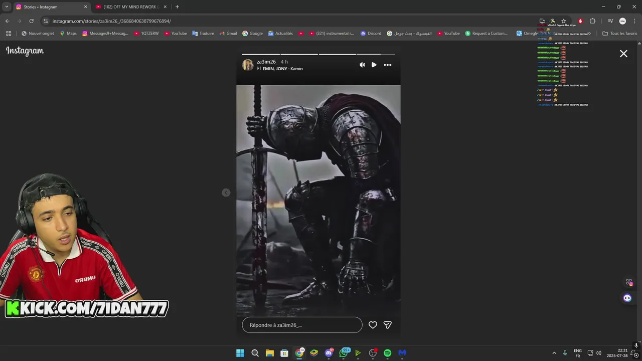Jump to the second story progress segment

(299, 54)
